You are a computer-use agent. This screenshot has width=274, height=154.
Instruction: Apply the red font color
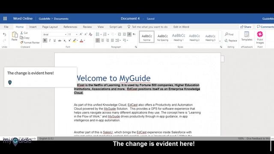(81, 41)
